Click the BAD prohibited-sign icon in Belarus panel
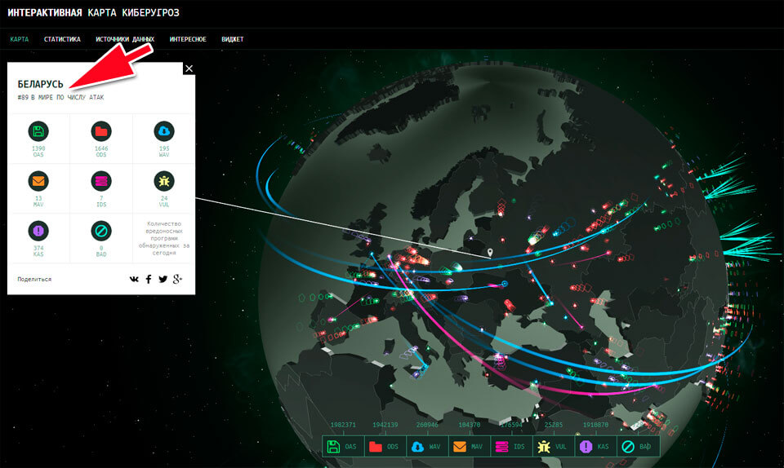The image size is (784, 468). 101,231
